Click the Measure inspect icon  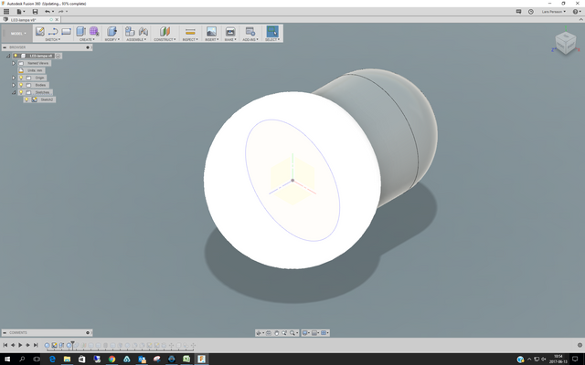(190, 31)
